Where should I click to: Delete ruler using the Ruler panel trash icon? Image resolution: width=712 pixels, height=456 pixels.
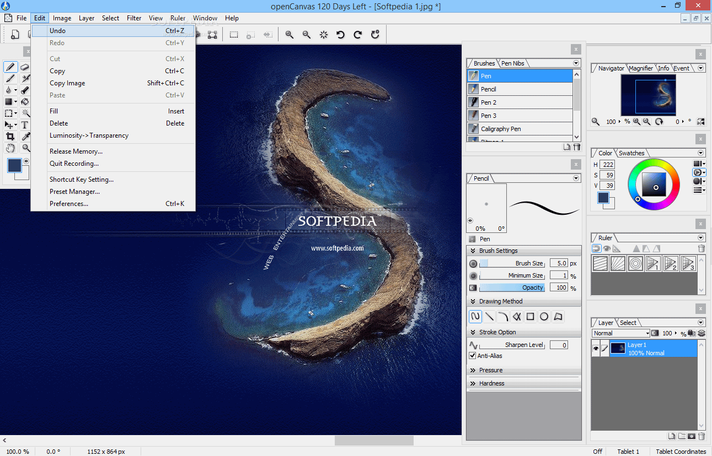[x=702, y=248]
